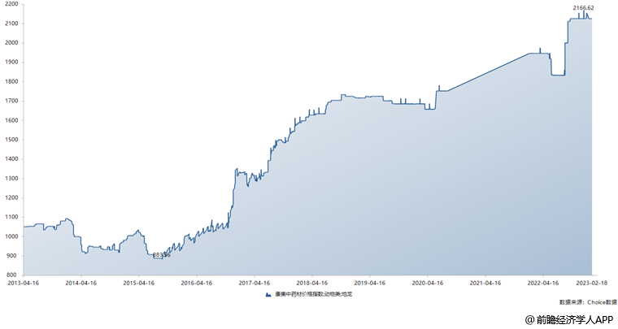Toggle the 康美中药材价格指数 legend label
This screenshot has width=618, height=329.
(314, 294)
